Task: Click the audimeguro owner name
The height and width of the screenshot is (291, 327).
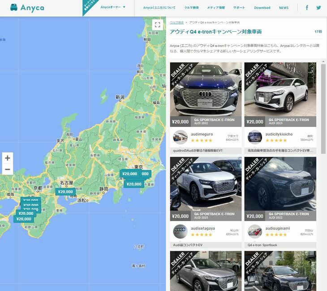Action: click(202, 134)
